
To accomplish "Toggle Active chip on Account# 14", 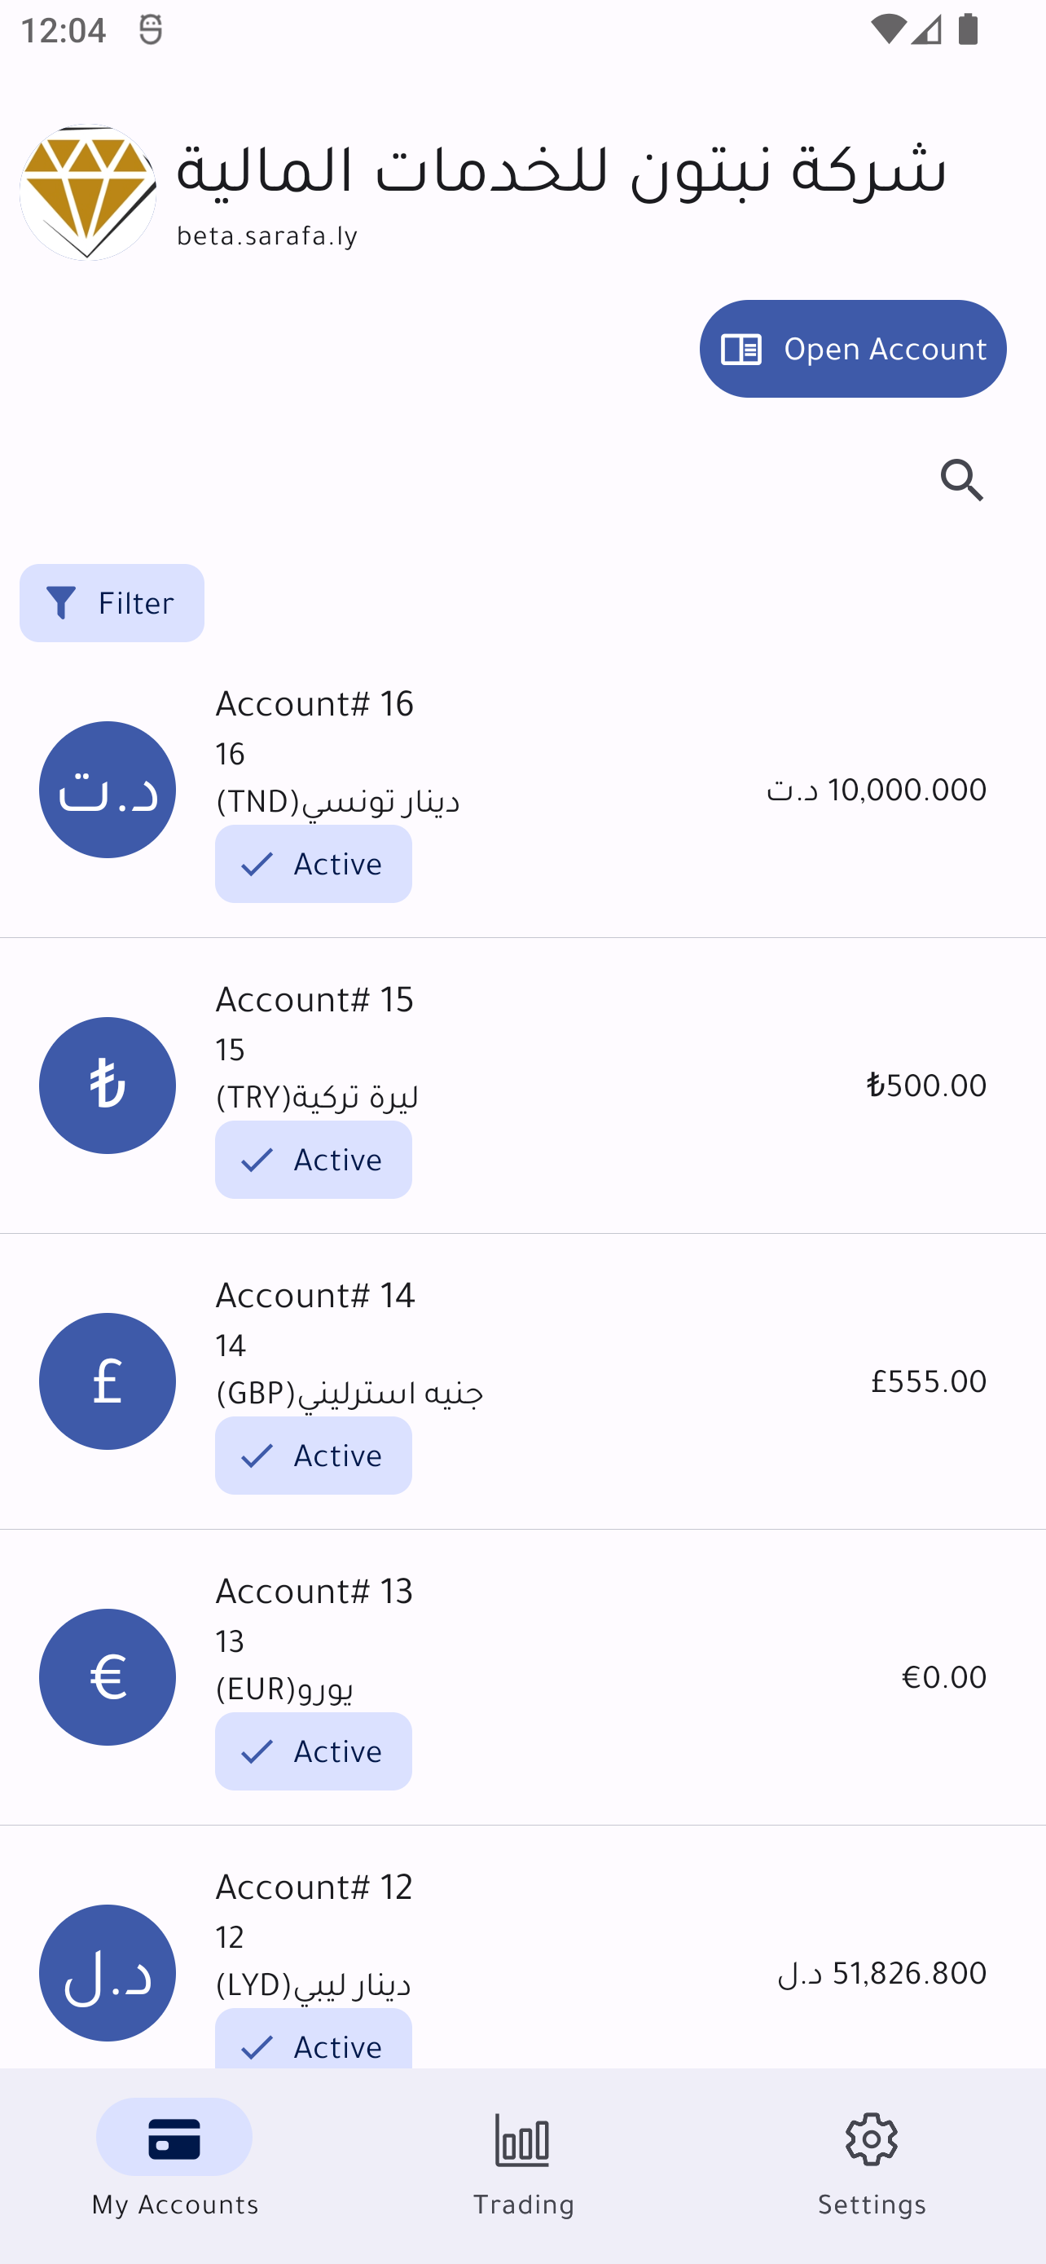I will tap(314, 1456).
